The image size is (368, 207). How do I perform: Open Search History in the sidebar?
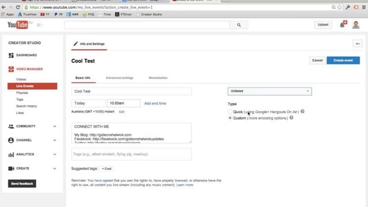(26, 106)
